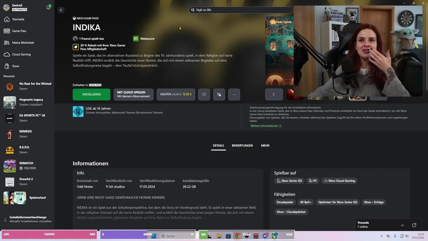Click the 60 BpS+ capability chip
This screenshot has width=428, height=241.
pyautogui.click(x=306, y=202)
